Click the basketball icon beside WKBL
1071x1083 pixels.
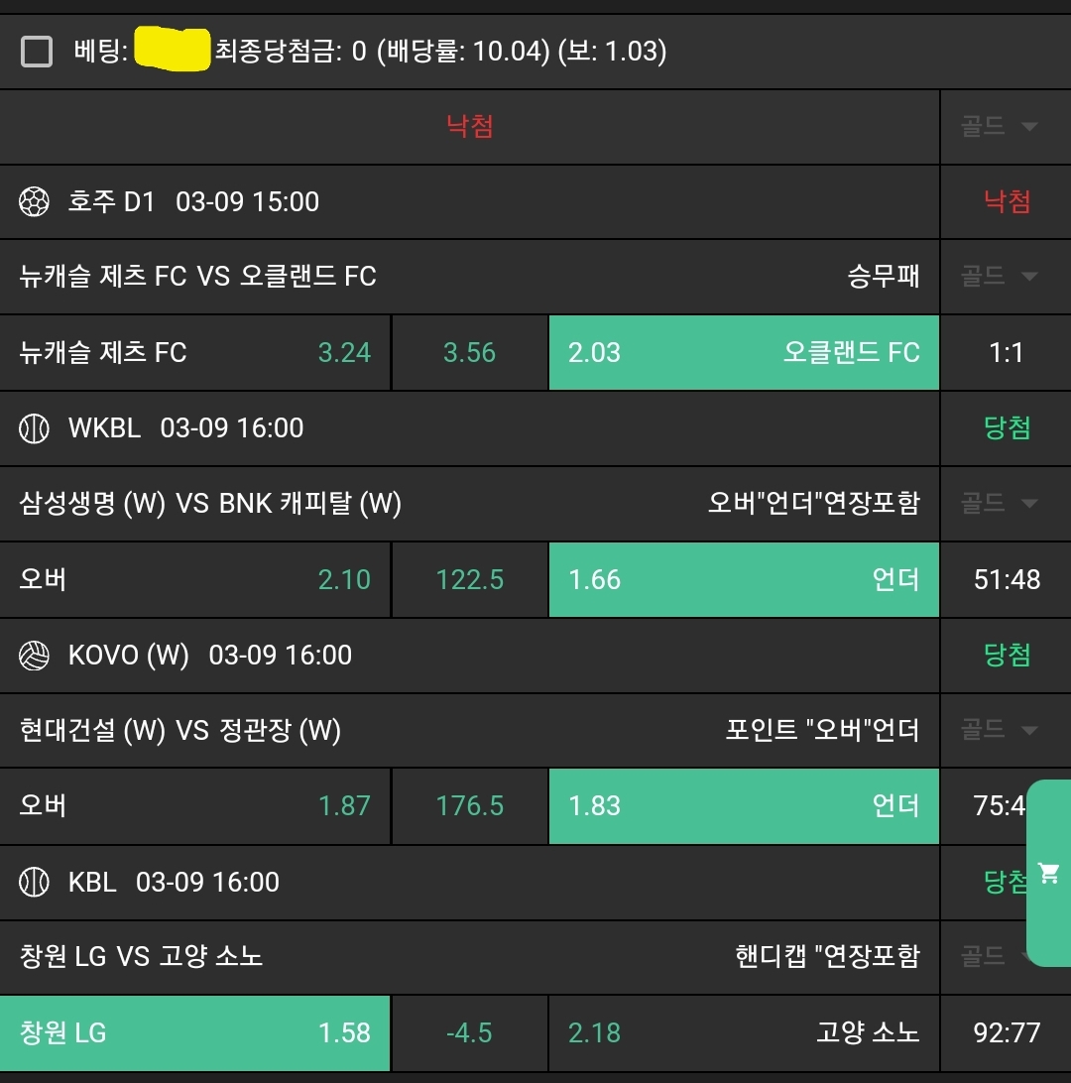click(x=34, y=428)
